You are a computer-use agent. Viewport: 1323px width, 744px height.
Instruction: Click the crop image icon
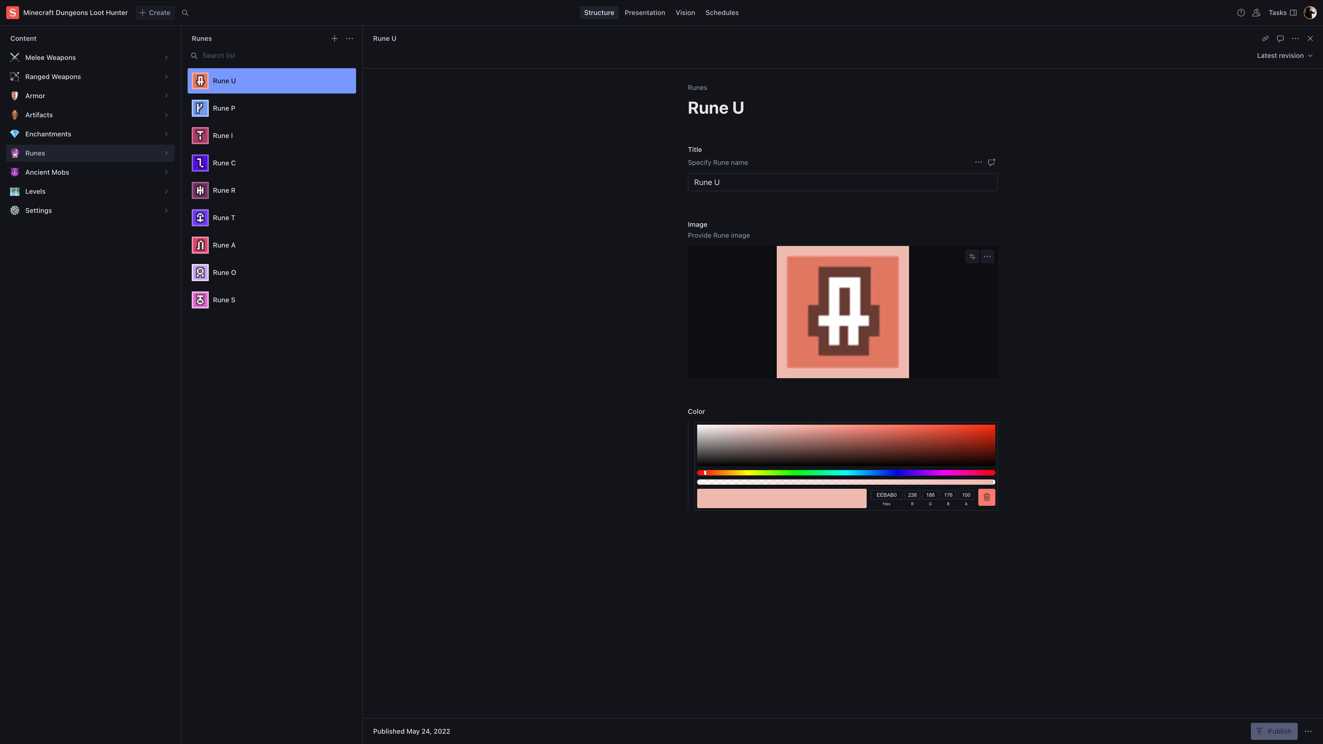pos(972,257)
